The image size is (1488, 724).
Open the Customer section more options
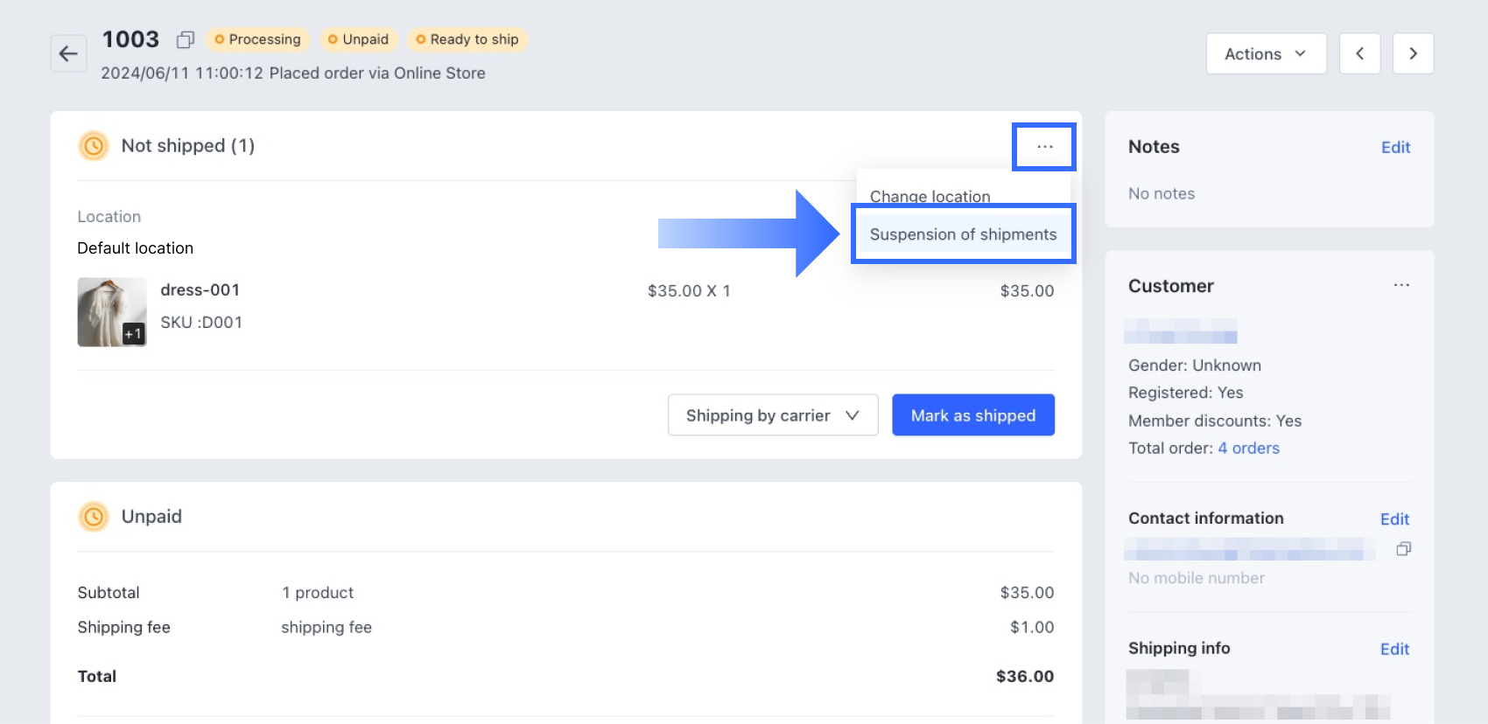coord(1401,285)
